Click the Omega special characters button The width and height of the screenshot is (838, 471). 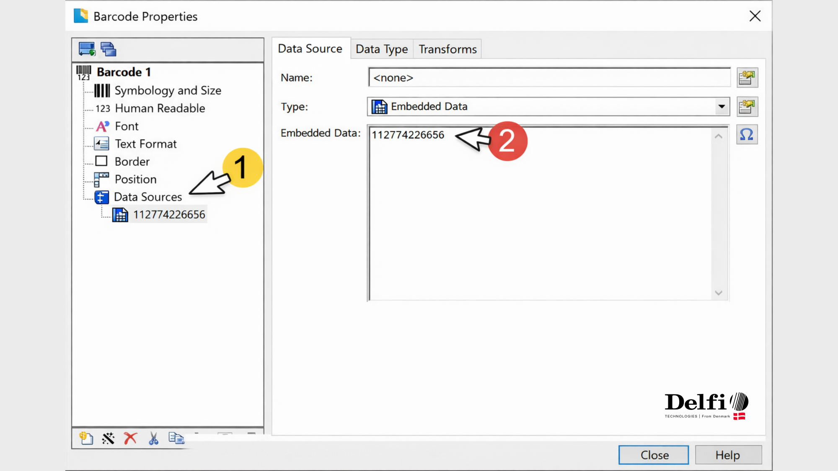[x=747, y=135]
